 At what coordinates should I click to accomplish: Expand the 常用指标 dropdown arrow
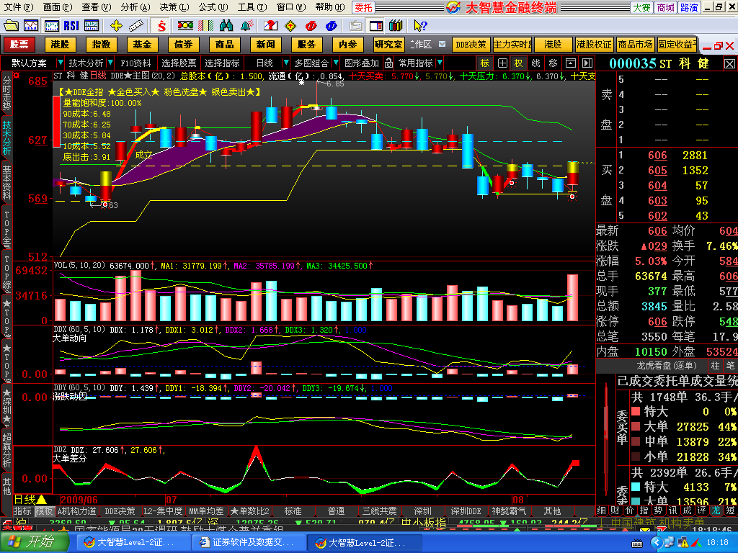439,63
